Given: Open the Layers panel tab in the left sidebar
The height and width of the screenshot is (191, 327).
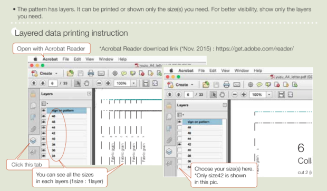Looking at the screenshot, I should coord(33,140).
